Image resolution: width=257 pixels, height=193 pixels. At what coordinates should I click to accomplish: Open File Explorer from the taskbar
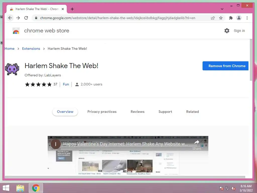20,188
